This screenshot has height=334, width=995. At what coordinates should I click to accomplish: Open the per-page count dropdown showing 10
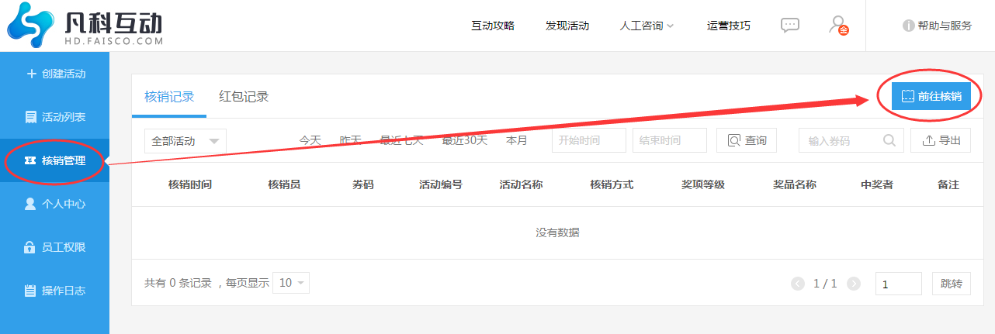[293, 283]
